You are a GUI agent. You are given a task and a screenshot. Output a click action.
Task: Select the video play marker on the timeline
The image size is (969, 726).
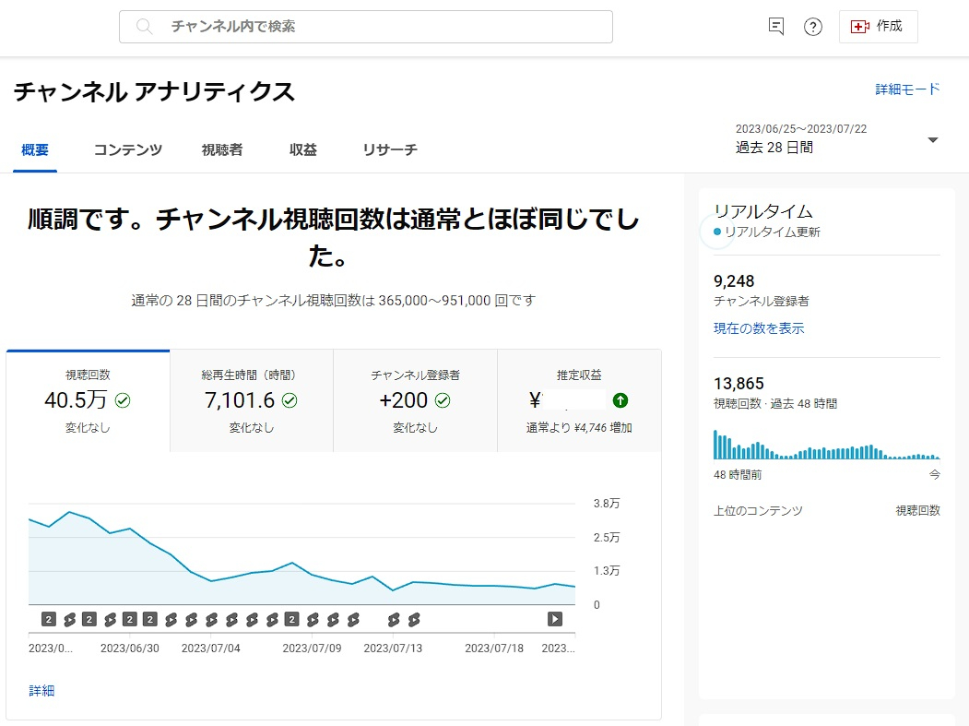click(555, 619)
